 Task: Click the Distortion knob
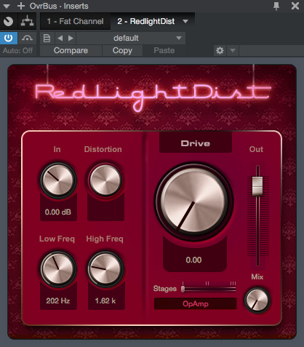click(x=105, y=180)
